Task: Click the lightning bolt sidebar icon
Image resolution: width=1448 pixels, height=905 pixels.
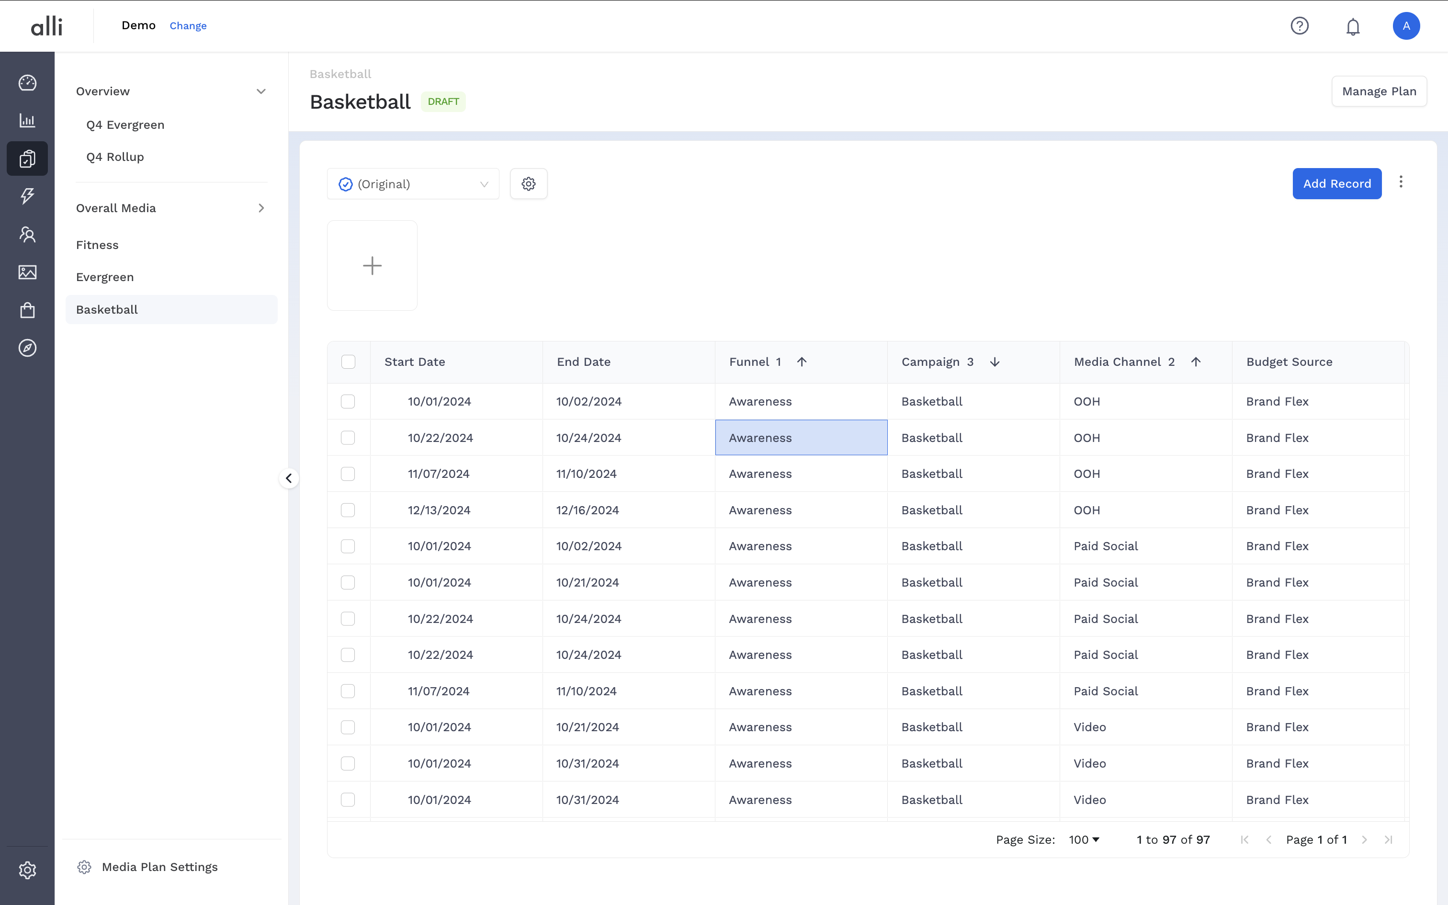Action: coord(27,196)
